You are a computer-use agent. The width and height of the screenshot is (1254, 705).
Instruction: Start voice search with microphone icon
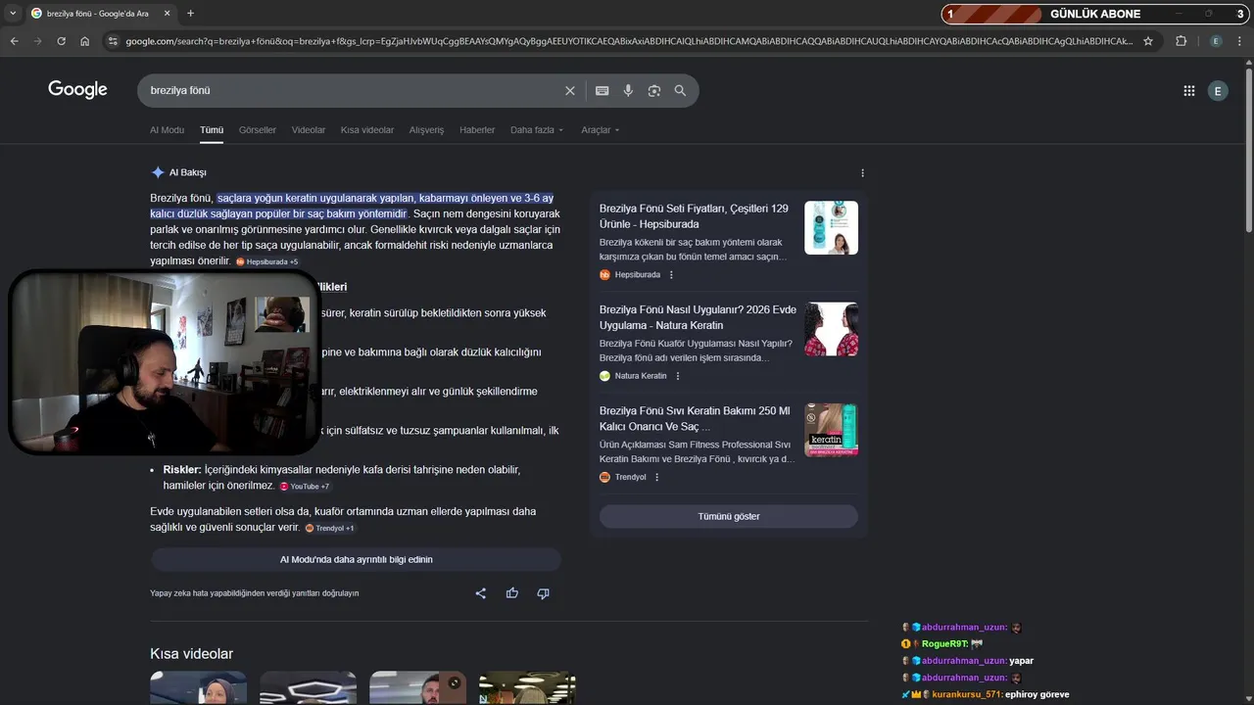pos(628,90)
